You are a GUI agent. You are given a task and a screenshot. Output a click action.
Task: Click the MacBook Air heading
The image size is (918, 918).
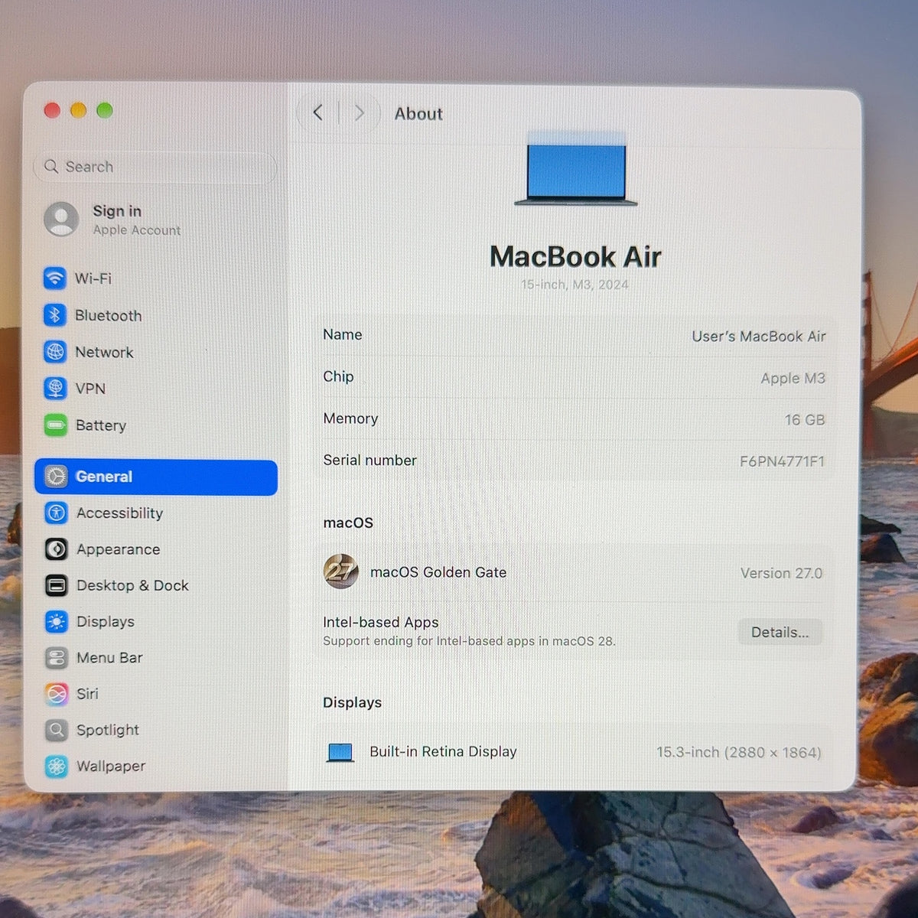[575, 256]
